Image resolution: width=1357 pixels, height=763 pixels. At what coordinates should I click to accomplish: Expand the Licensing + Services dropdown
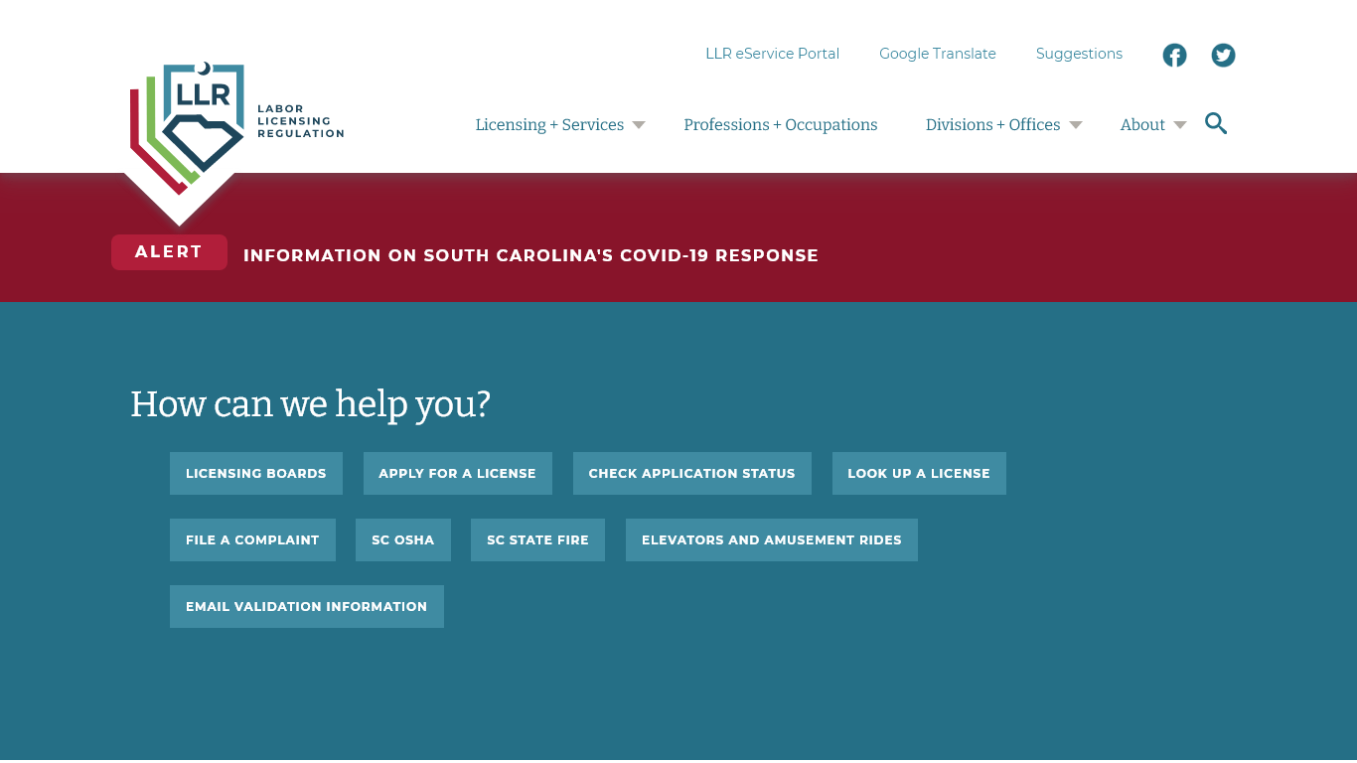click(x=640, y=124)
